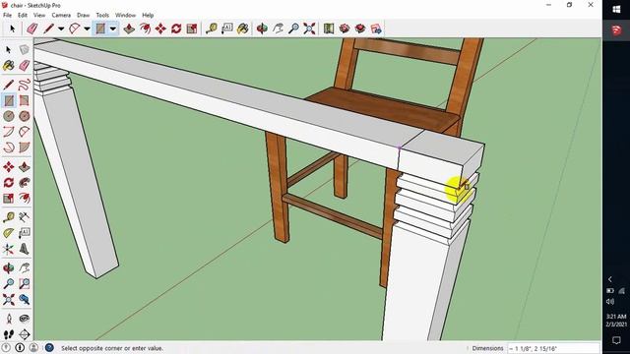Select the Arc tool in the top toolbar
This screenshot has height=354, width=630.
[75, 29]
